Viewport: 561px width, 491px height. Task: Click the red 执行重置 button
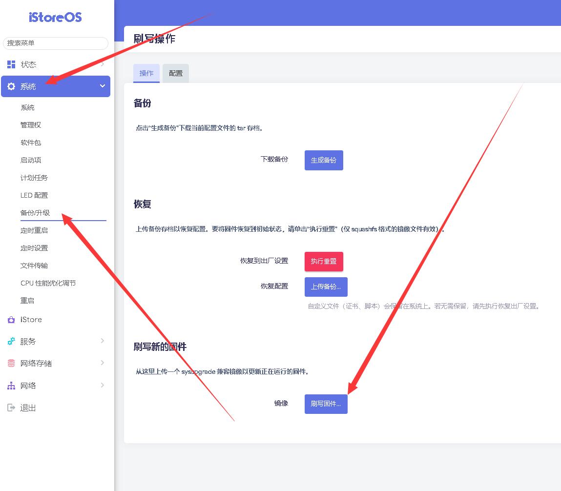tap(324, 261)
